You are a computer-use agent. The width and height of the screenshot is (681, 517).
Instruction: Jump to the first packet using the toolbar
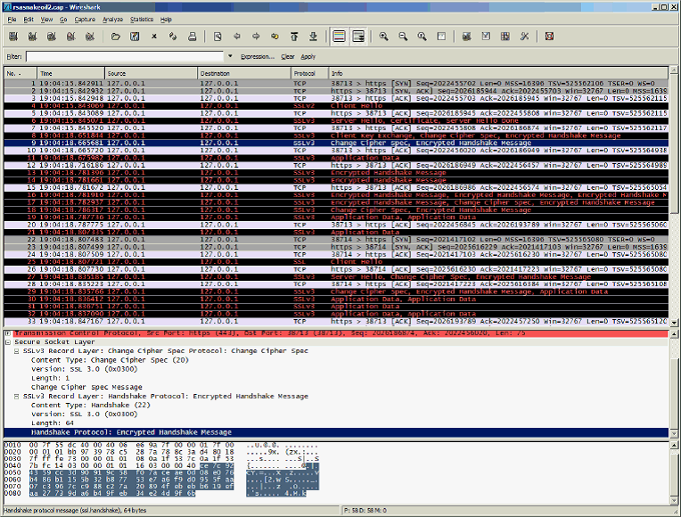point(294,37)
